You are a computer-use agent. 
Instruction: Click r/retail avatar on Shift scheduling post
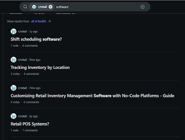click(x=13, y=31)
